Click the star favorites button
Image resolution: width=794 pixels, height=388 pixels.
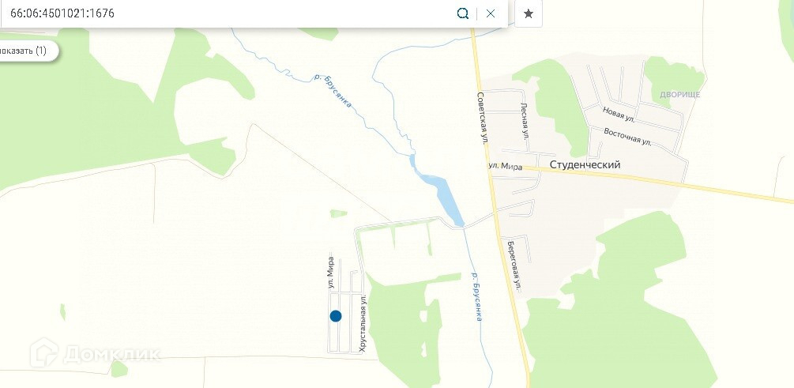click(529, 13)
